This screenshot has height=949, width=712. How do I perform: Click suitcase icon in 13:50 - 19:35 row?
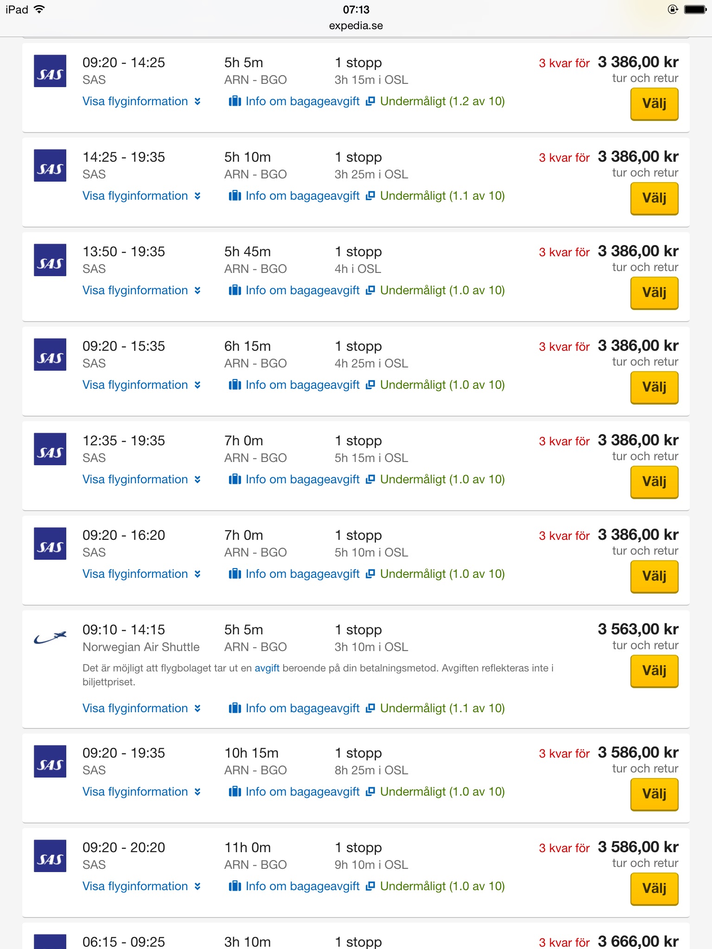tap(235, 290)
